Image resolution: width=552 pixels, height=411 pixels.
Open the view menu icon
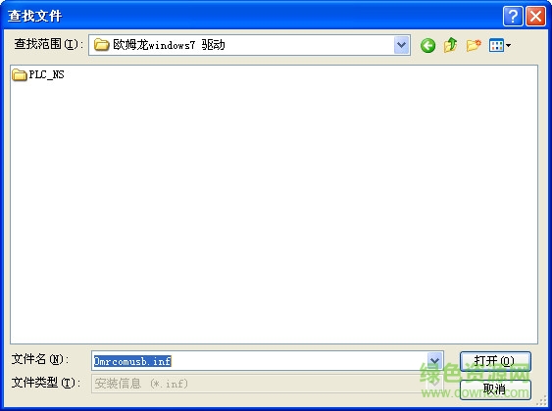(500, 45)
